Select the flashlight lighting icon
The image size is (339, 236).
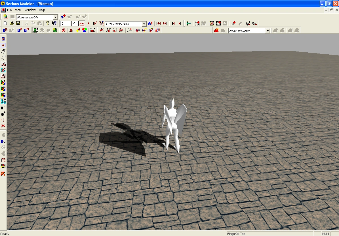[x=78, y=30]
